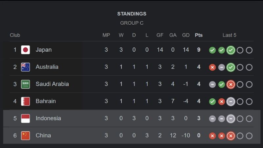The width and height of the screenshot is (263, 148).
Task: Select Bahrain's highlighted latest draw icon
Action: (x=231, y=102)
